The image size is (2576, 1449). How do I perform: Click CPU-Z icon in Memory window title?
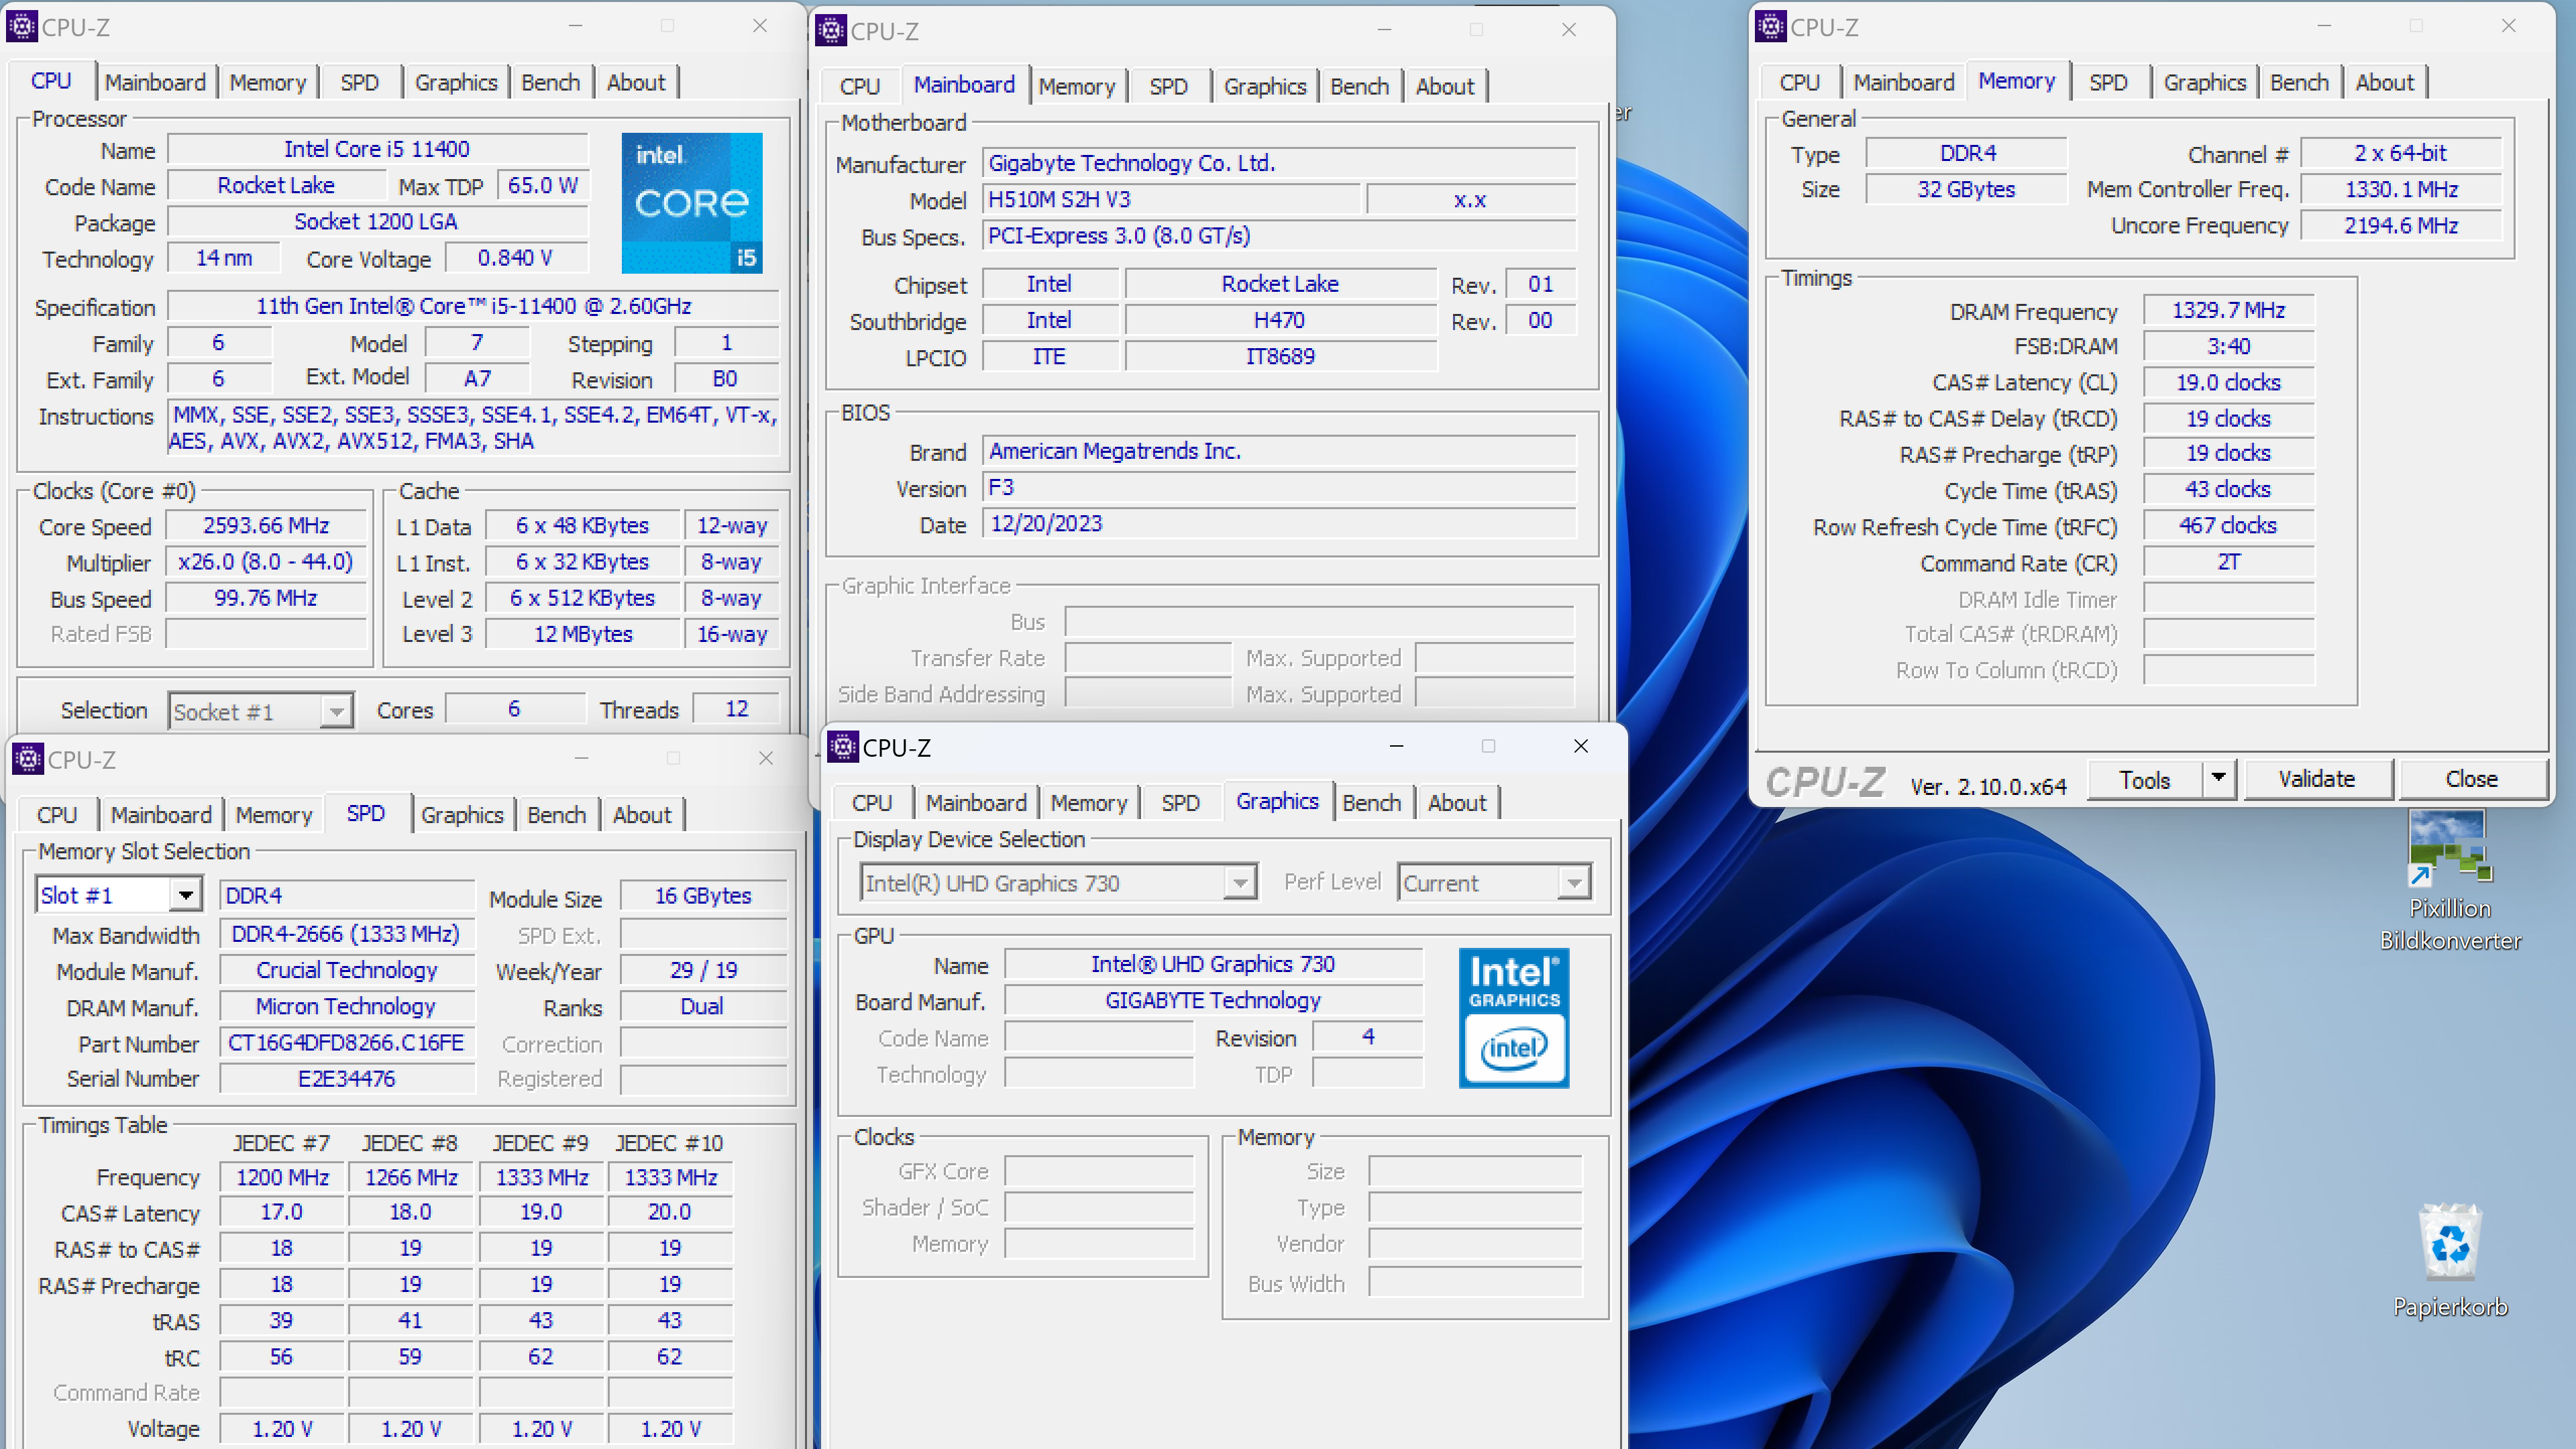tap(1770, 27)
